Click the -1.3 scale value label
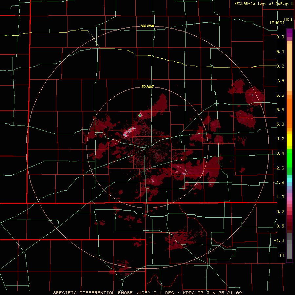The image size is (295, 295). pyautogui.click(x=279, y=241)
